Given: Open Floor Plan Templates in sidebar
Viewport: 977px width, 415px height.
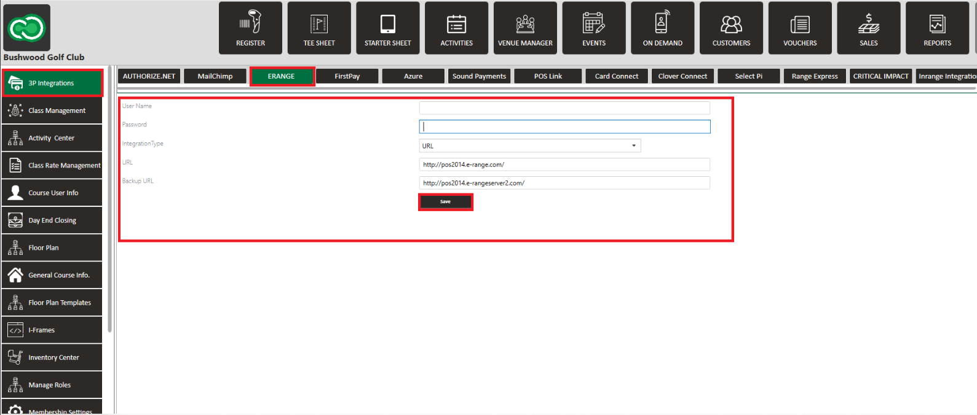Looking at the screenshot, I should coord(52,303).
